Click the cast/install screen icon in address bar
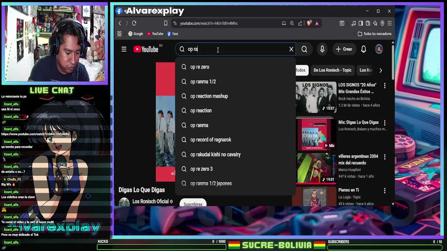This screenshot has height=251, width=447. point(284,23)
